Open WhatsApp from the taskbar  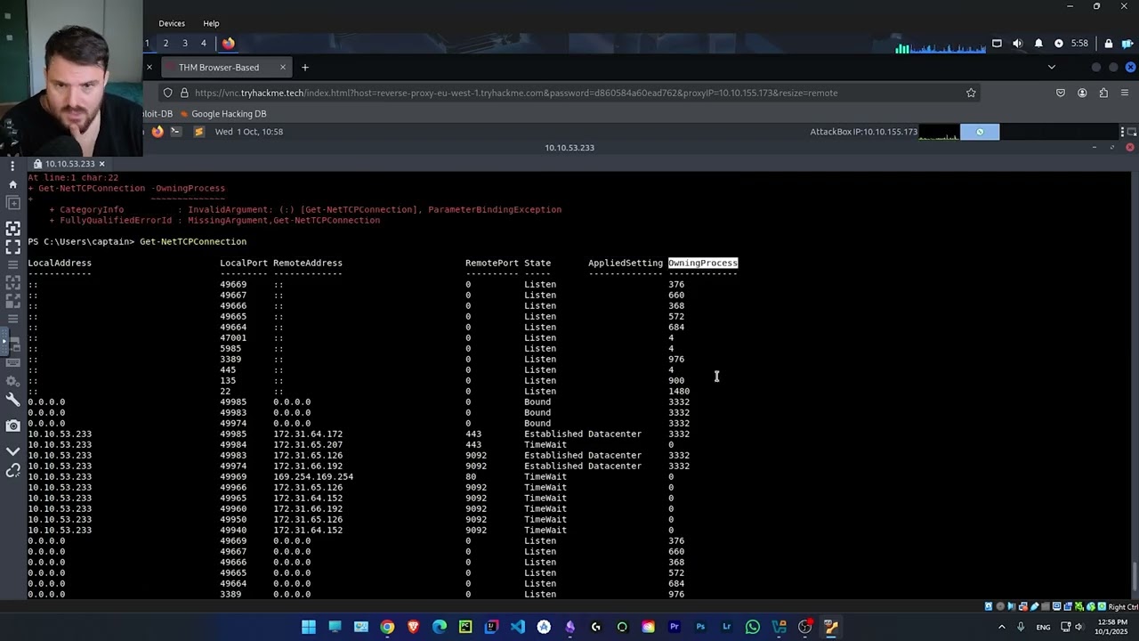(753, 627)
